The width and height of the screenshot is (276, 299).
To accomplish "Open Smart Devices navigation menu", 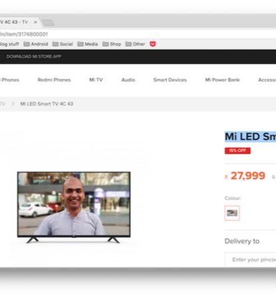I will coord(170,80).
